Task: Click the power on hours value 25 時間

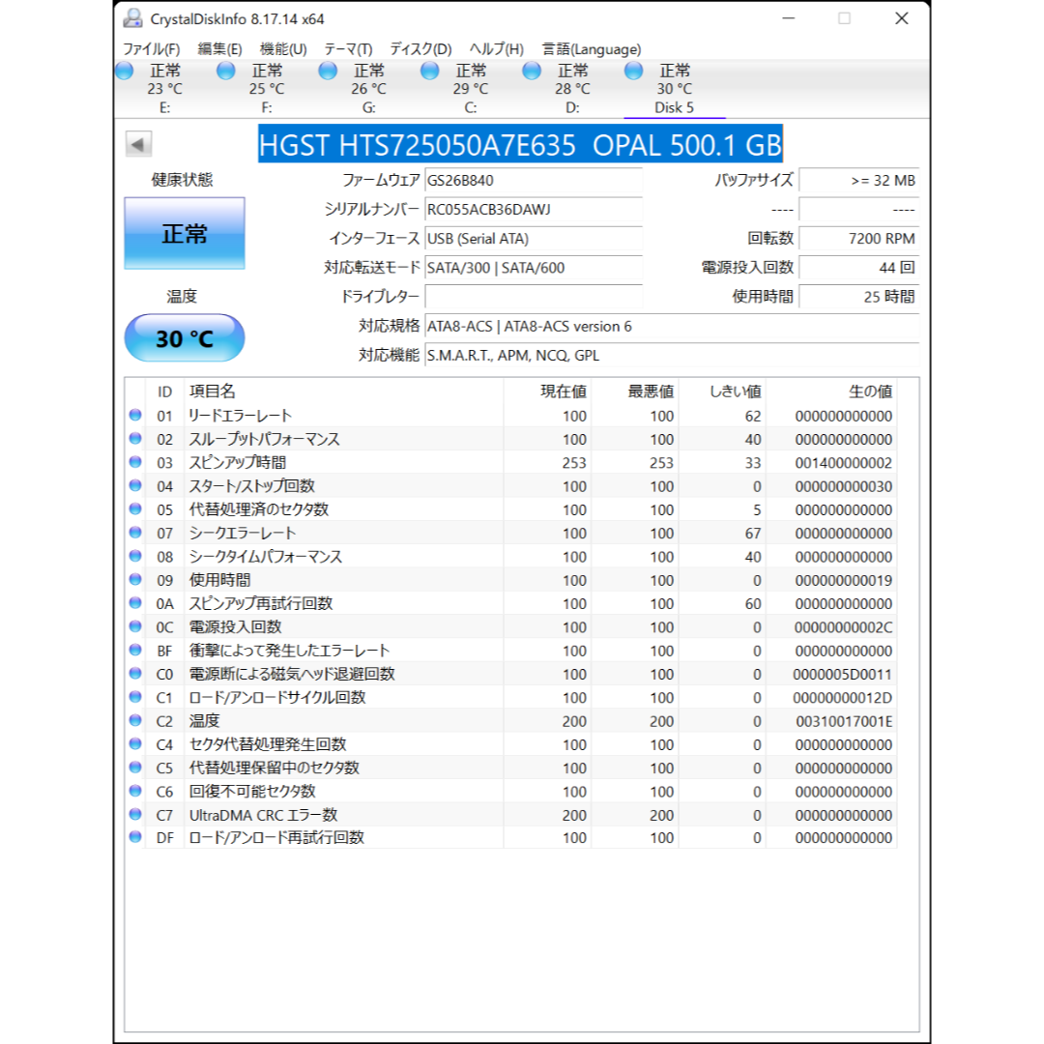Action: click(x=859, y=297)
